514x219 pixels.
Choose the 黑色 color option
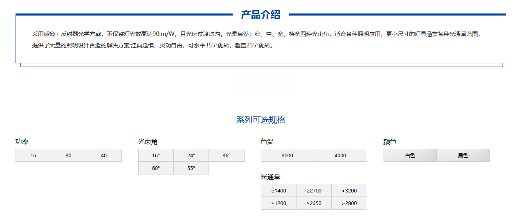463,156
